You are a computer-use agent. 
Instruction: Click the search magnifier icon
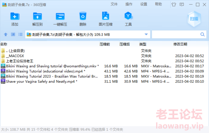(202, 35)
